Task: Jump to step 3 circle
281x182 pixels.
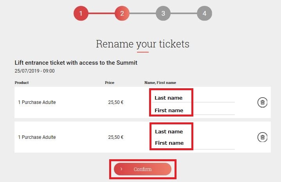Action: click(x=163, y=13)
